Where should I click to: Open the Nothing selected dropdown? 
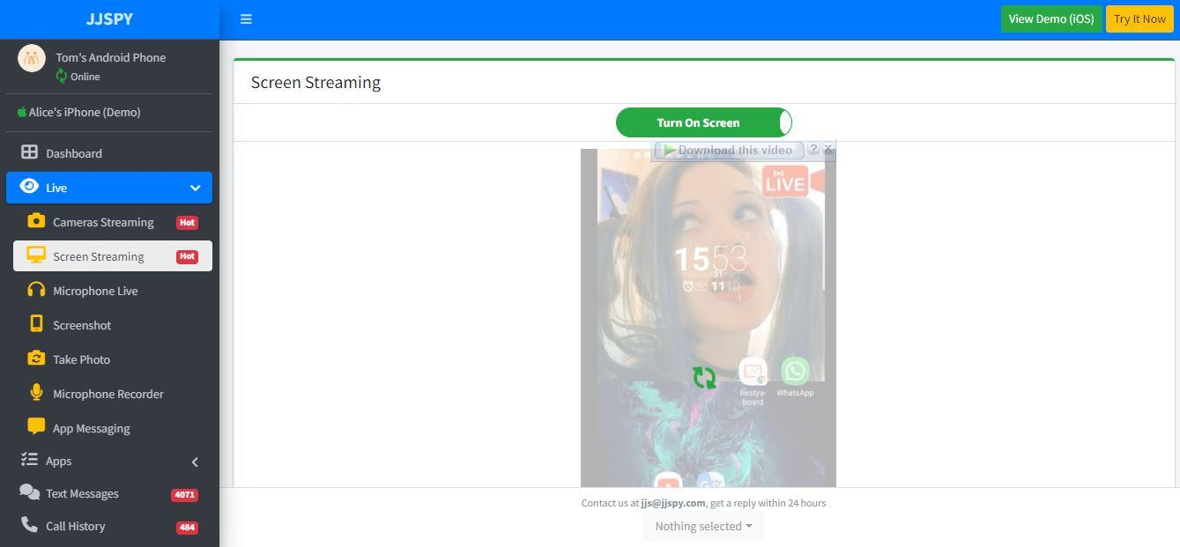coord(703,526)
